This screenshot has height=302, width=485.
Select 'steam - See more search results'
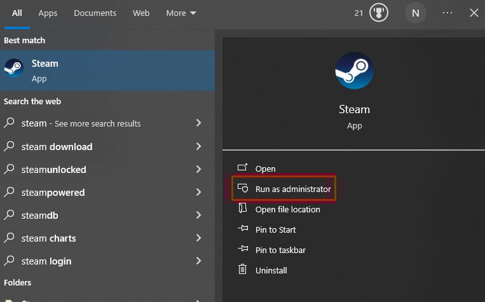click(x=107, y=123)
